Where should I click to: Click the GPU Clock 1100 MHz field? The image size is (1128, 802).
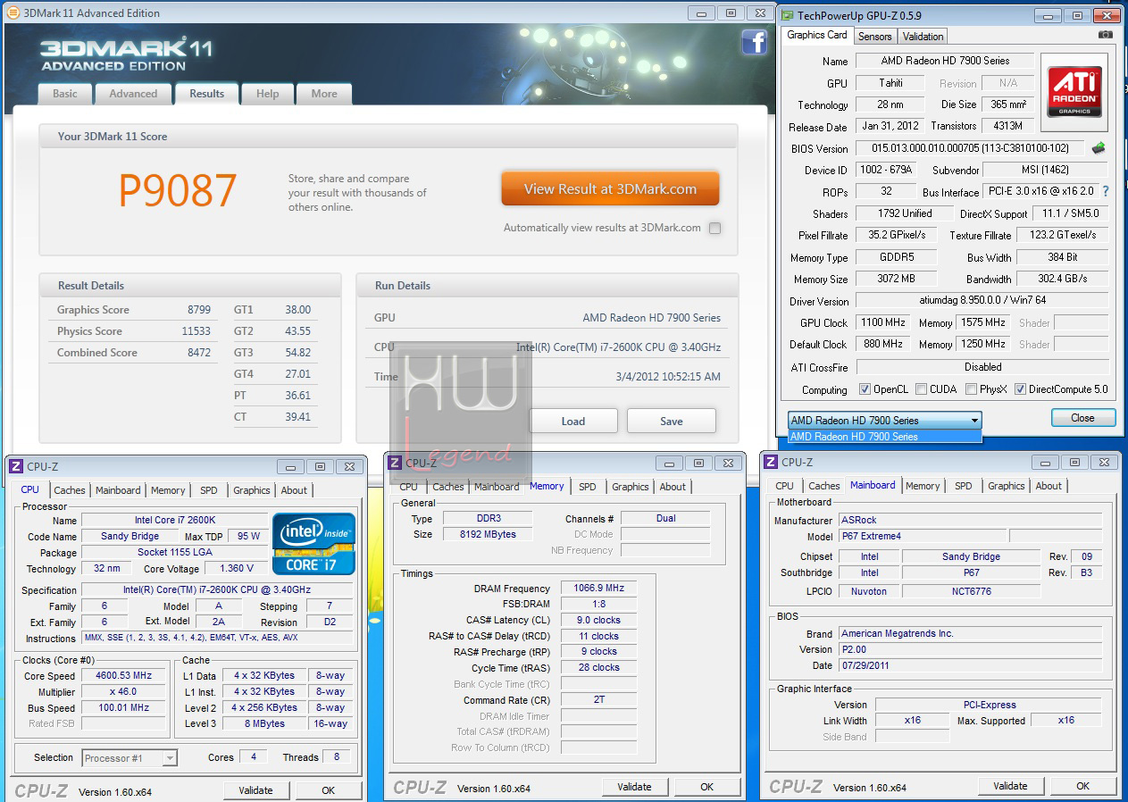click(x=883, y=322)
